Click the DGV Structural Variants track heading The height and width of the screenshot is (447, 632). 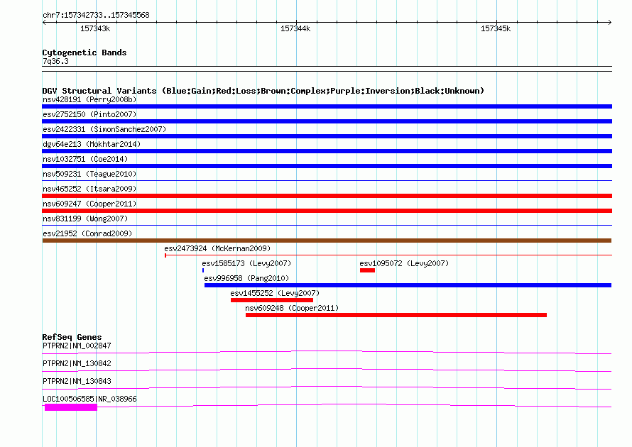tap(263, 91)
